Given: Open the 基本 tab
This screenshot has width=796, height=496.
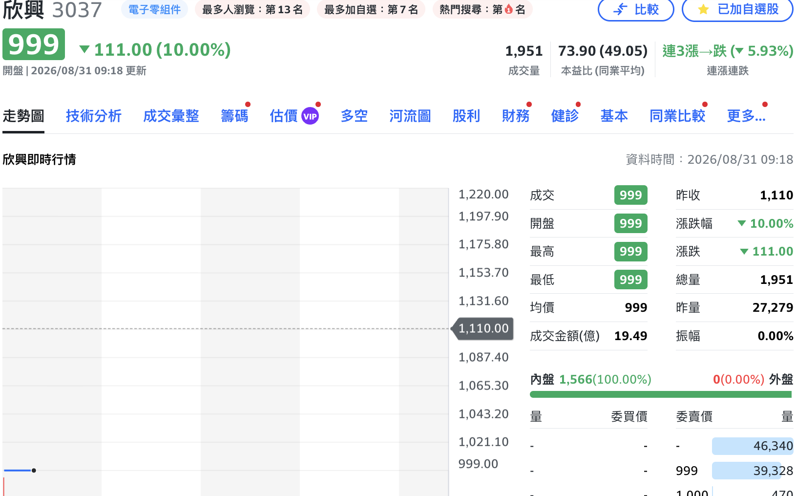Looking at the screenshot, I should [x=614, y=116].
